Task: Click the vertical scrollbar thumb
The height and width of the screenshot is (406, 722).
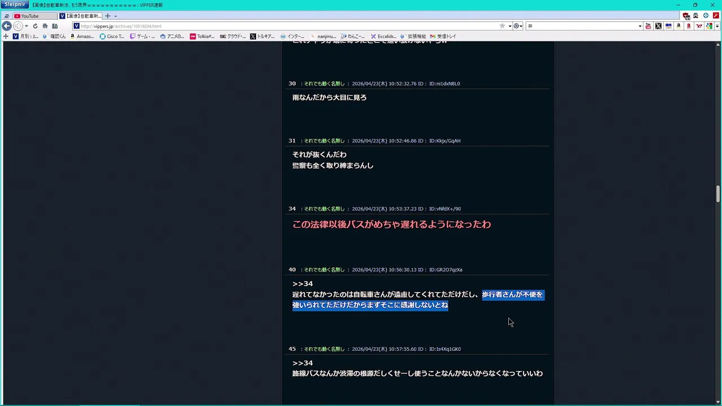Action: [x=718, y=193]
